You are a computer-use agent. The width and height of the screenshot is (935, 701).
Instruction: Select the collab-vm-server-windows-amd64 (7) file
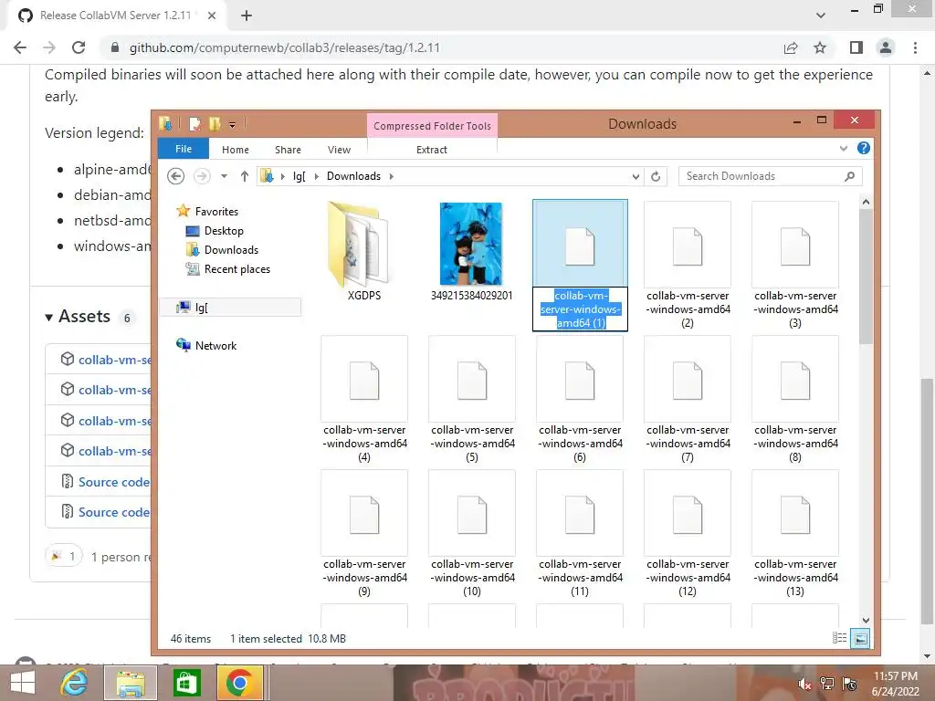tap(688, 400)
